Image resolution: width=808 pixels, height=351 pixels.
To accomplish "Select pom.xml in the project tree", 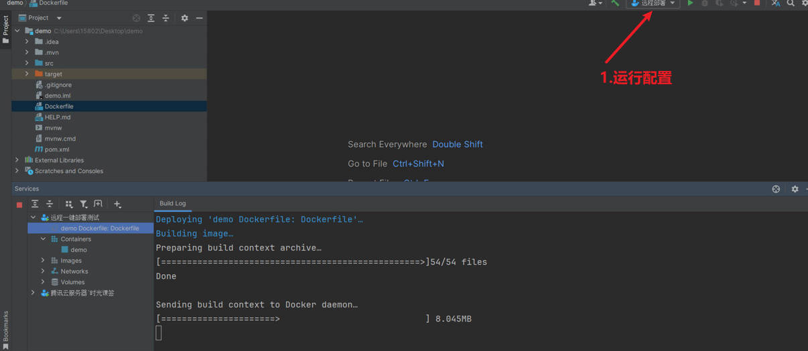I will (56, 149).
